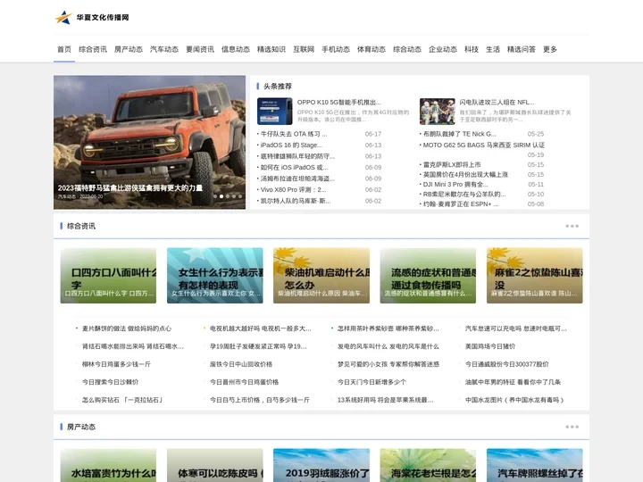Viewport: 643px width, 482px height.
Task: Open 精选问答 nav item
Action: 522,49
